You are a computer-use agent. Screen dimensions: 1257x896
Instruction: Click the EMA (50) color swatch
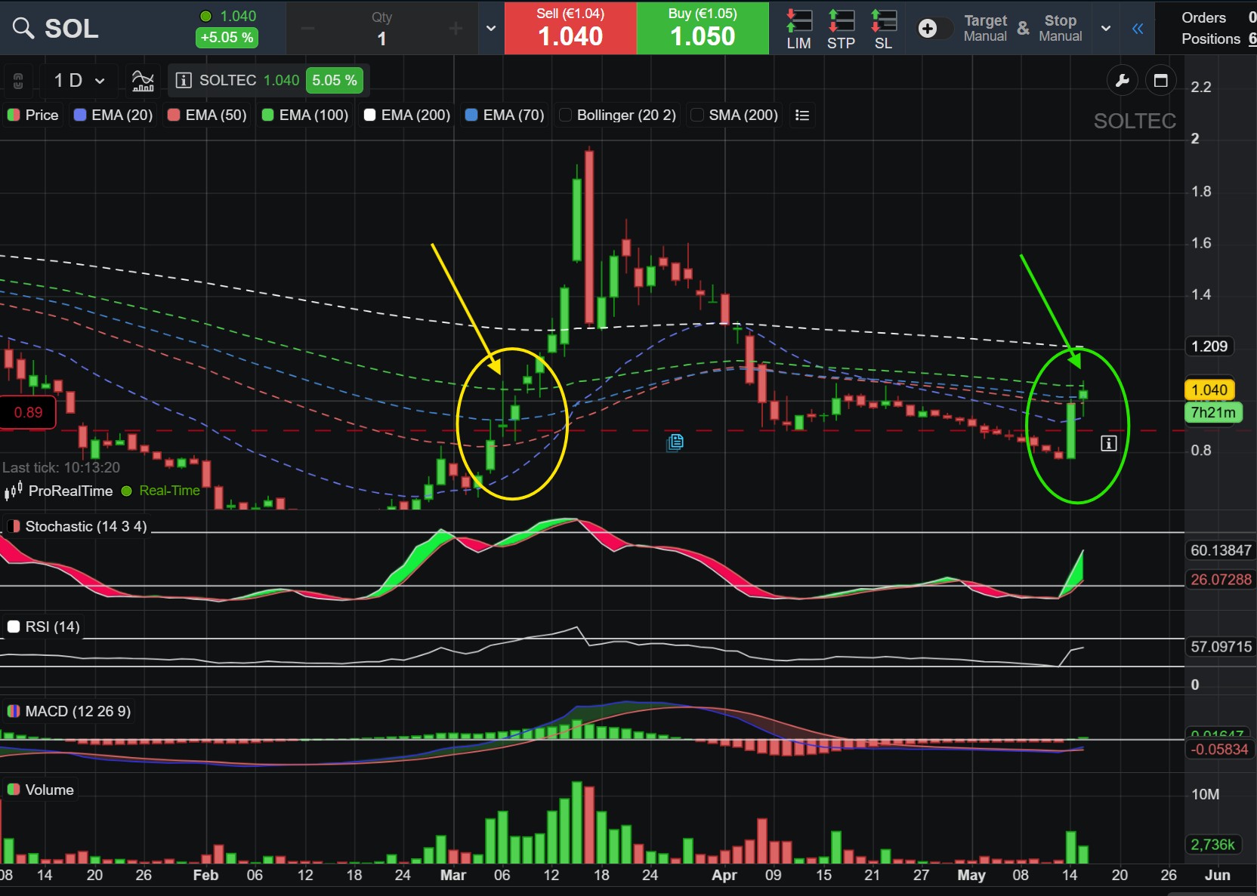pyautogui.click(x=174, y=115)
